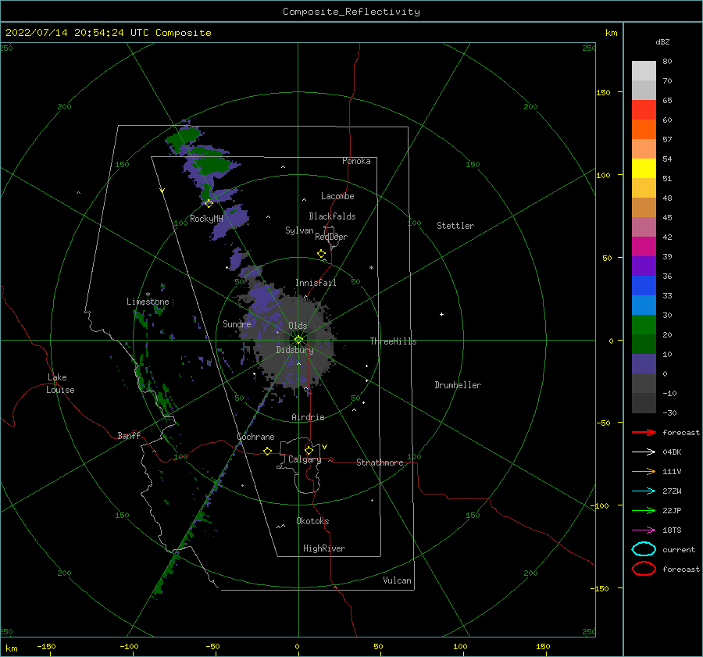Click the yellow diamond marker at RockyMH
703x657 pixels.
click(x=209, y=203)
